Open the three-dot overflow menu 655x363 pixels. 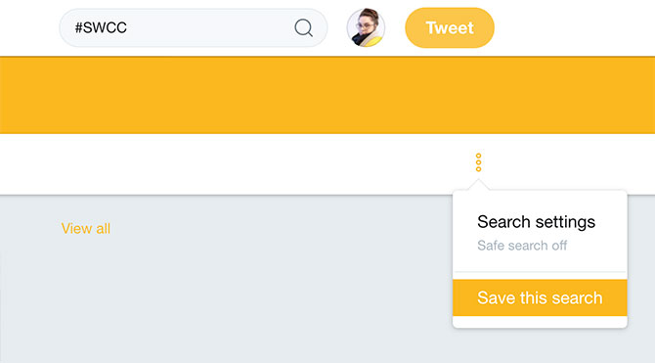coord(478,162)
